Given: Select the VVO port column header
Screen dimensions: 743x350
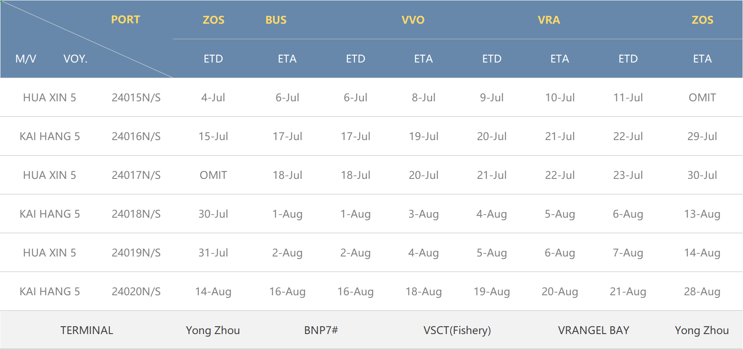Looking at the screenshot, I should (413, 20).
